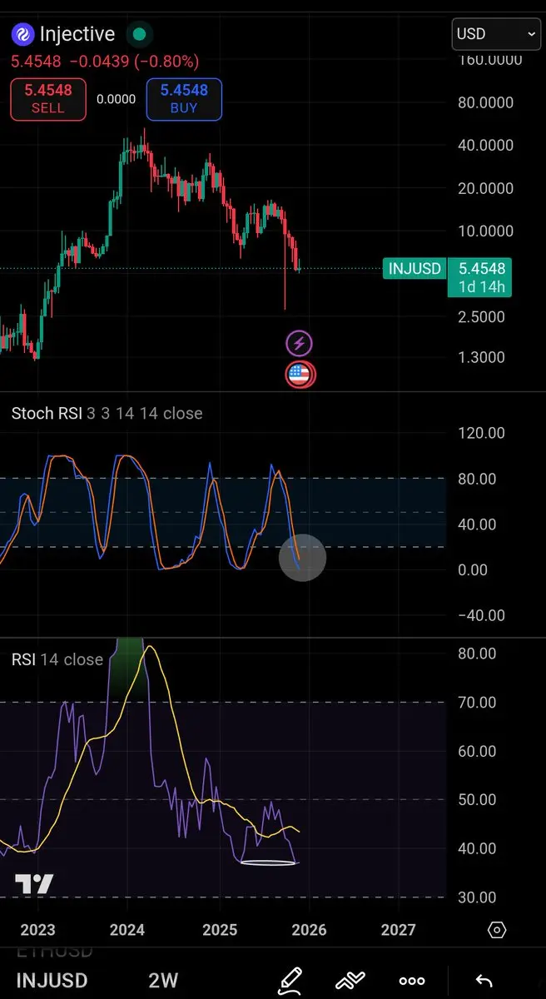Click the 30.00 RSI scale label
Image resolution: width=546 pixels, height=999 pixels.
point(477,897)
